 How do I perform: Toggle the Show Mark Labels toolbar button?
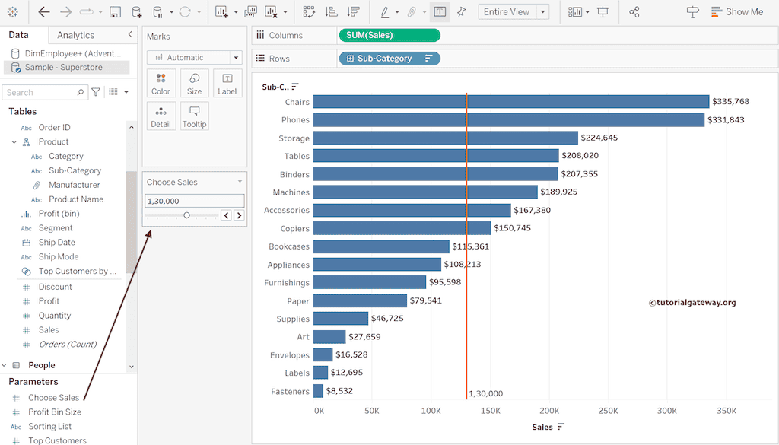[440, 12]
